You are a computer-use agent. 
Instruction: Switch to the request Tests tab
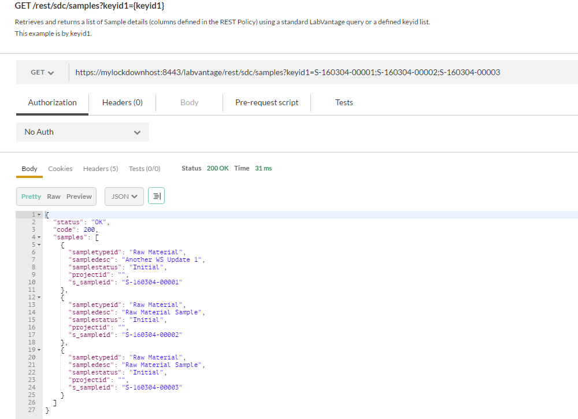344,102
